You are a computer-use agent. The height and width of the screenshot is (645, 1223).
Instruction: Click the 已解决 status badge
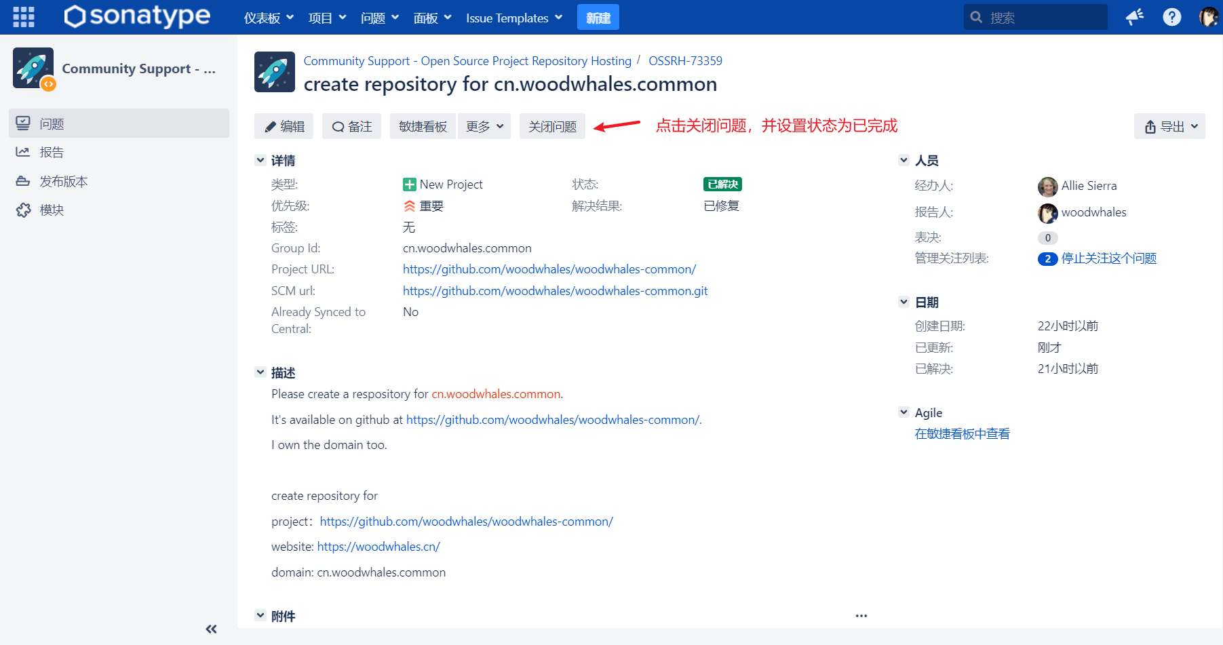(x=722, y=184)
